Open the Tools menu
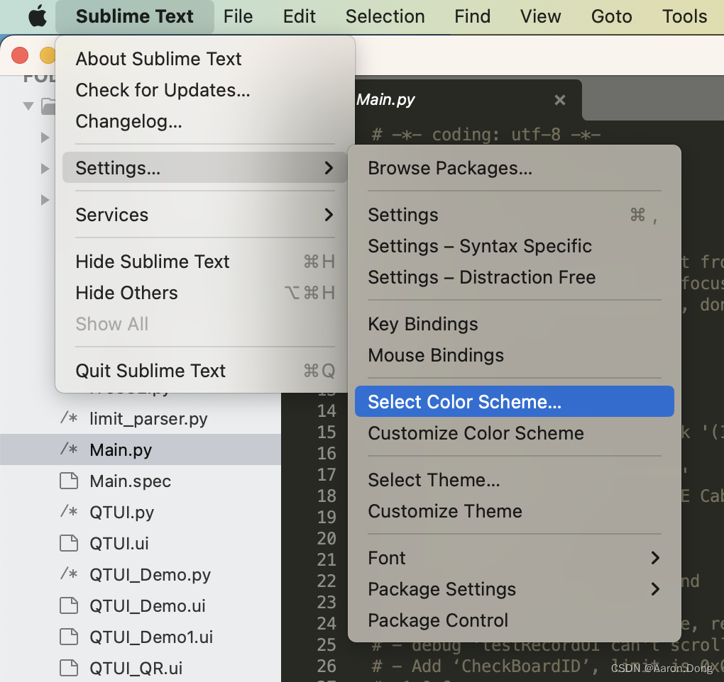Viewport: 724px width, 682px height. (684, 16)
